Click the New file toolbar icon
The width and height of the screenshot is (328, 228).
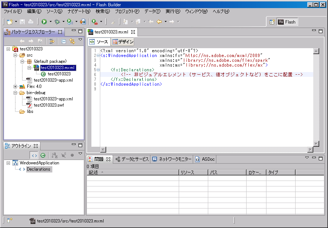coord(10,22)
